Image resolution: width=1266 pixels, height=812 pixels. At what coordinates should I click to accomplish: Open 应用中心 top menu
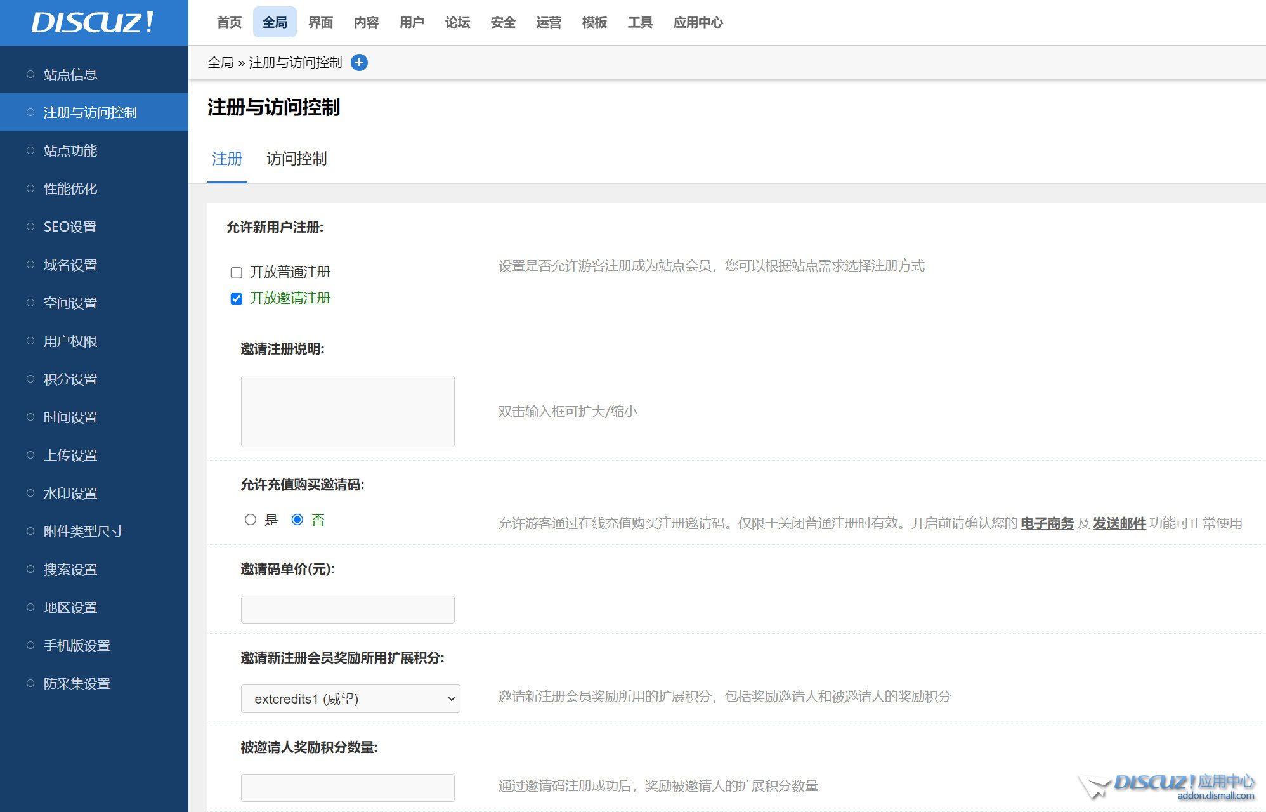pyautogui.click(x=698, y=22)
